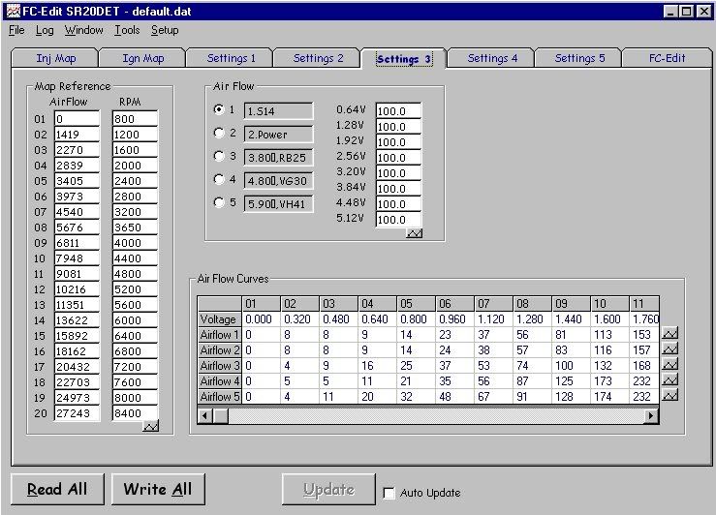The width and height of the screenshot is (716, 515).
Task: Click Air Flow 2 name field 2.Power
Action: (278, 135)
